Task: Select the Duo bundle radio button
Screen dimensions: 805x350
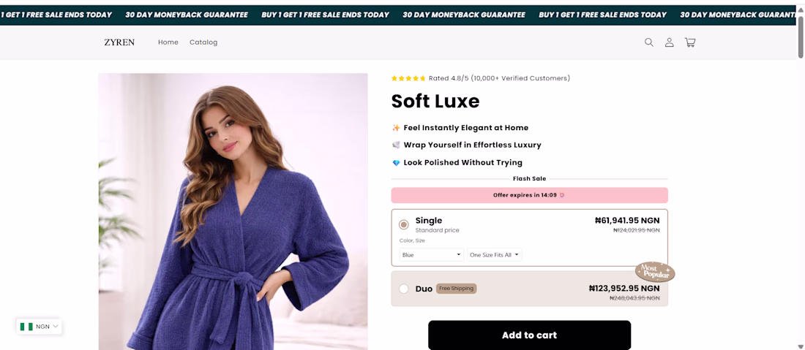Action: [x=404, y=289]
